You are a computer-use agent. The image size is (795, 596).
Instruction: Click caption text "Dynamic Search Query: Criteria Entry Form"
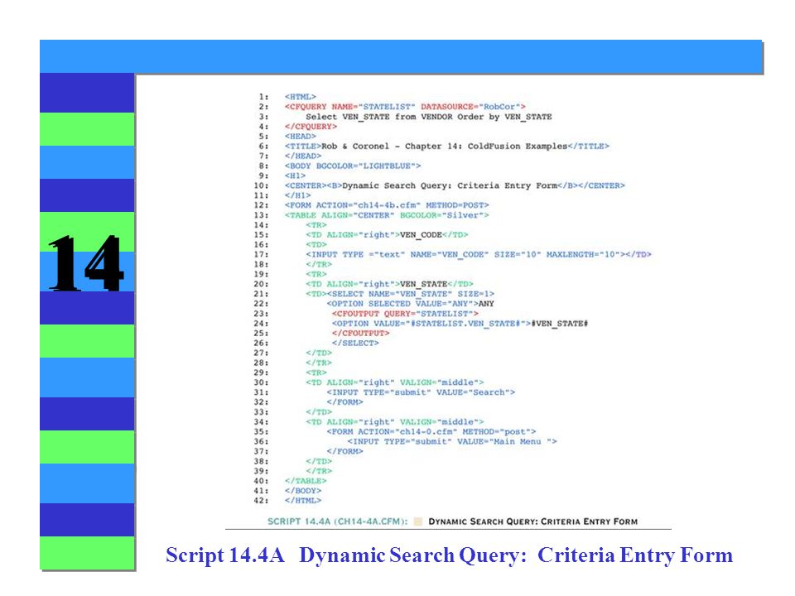(532, 521)
